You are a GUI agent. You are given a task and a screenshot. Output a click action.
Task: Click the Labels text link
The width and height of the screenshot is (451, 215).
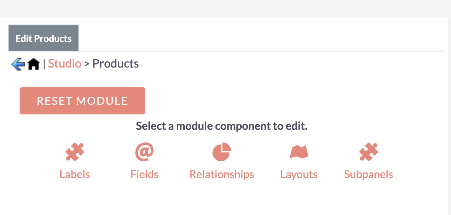point(75,174)
